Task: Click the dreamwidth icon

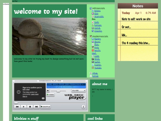Action: coord(93,16)
